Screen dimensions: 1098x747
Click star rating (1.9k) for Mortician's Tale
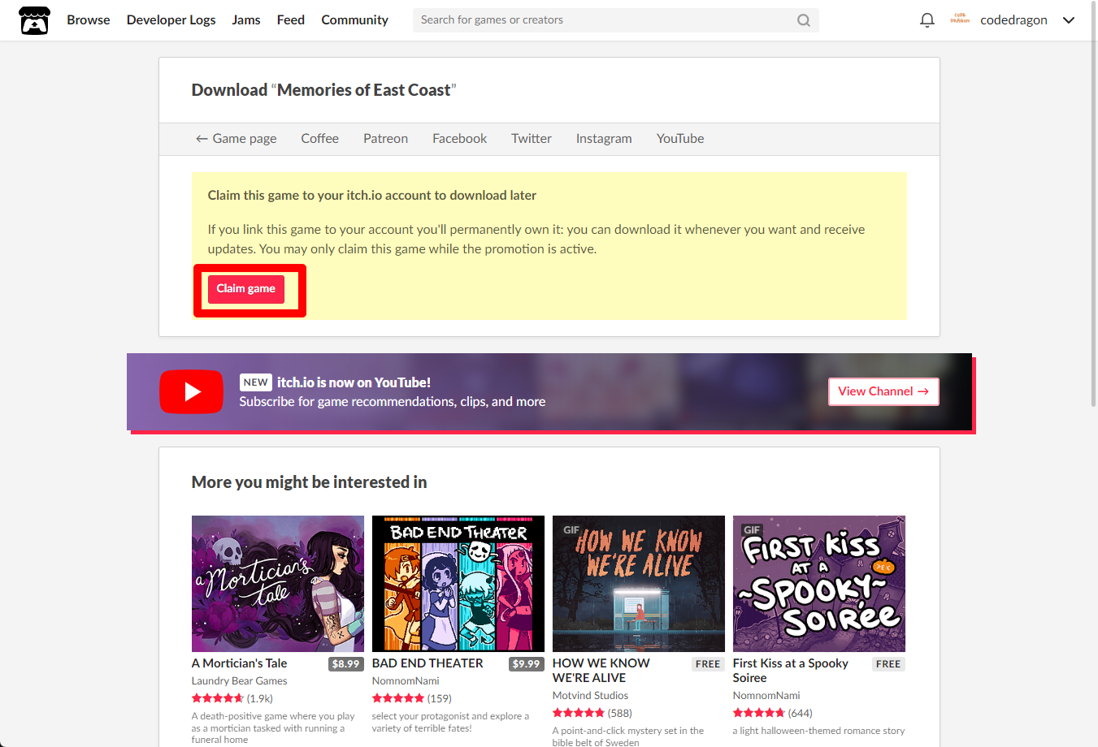232,698
